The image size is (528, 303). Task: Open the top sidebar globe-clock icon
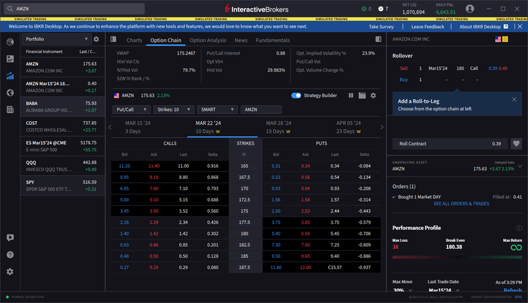(x=10, y=42)
